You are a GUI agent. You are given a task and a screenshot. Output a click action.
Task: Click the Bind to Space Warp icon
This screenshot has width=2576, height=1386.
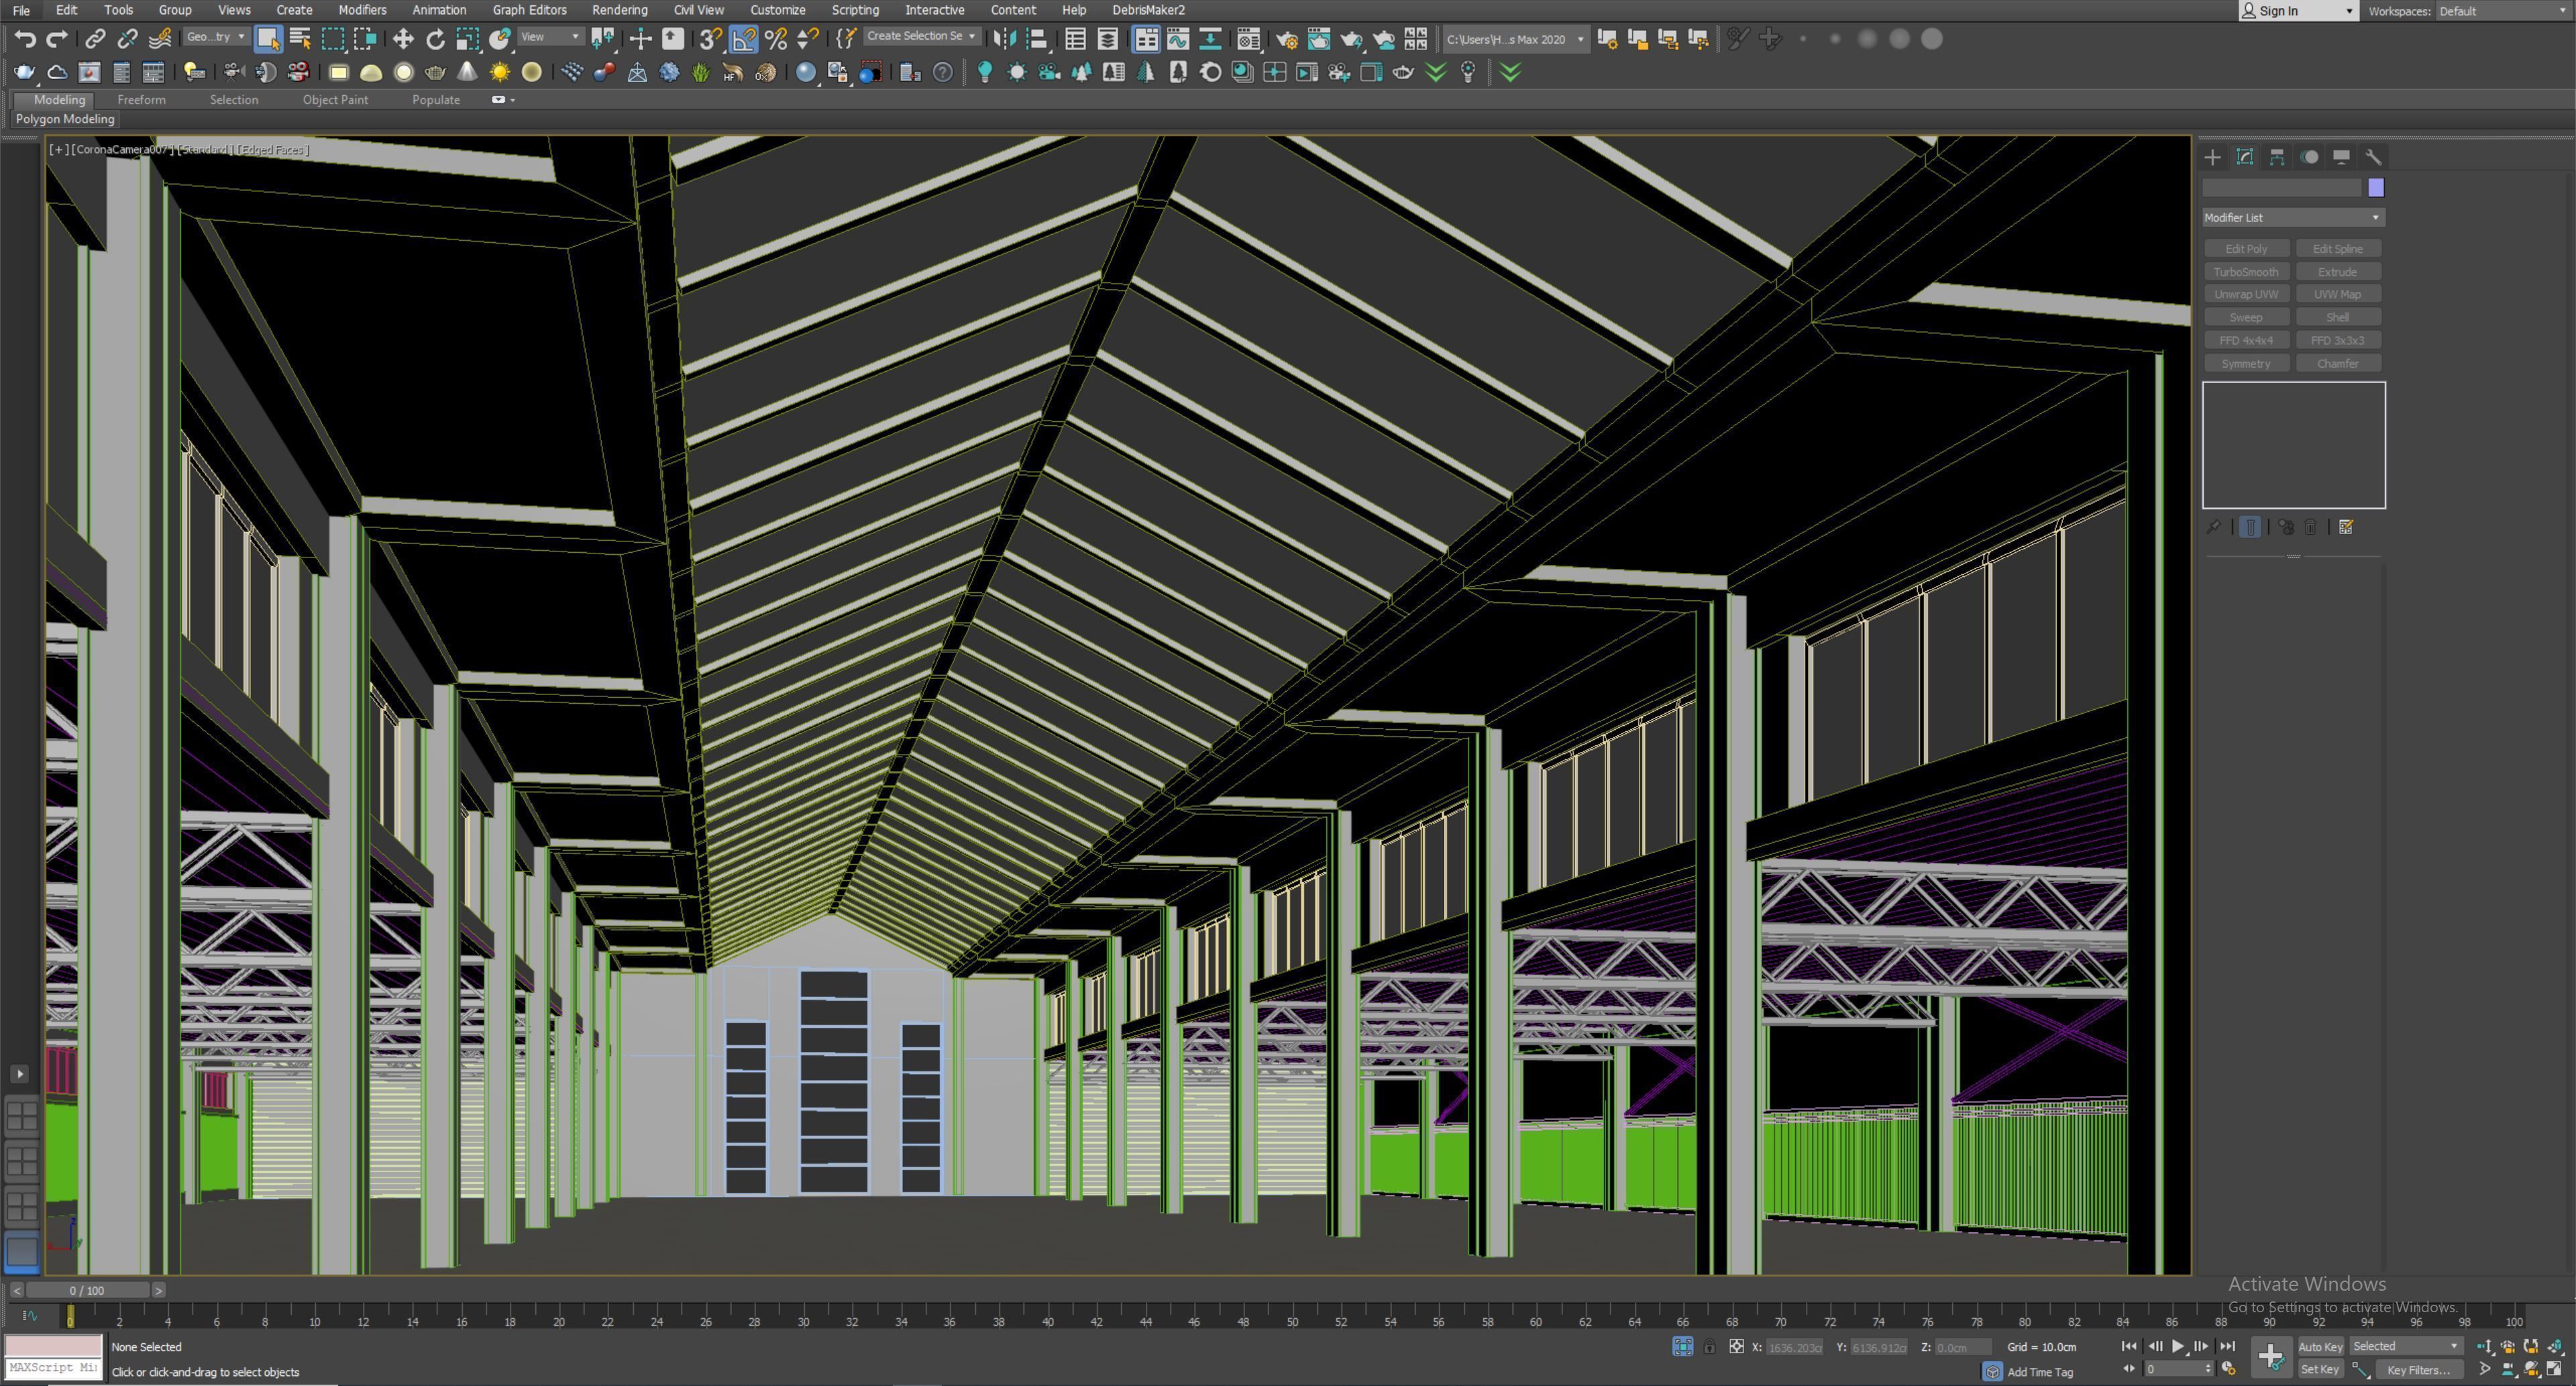coord(159,39)
